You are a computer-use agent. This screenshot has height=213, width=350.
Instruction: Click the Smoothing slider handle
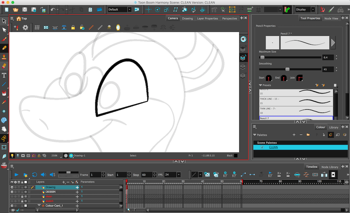point(288,70)
